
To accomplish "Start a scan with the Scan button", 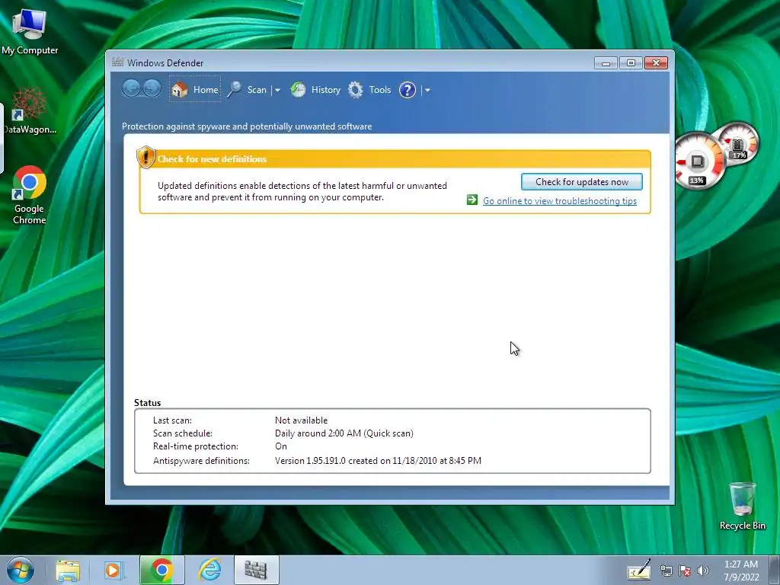I will coord(248,90).
